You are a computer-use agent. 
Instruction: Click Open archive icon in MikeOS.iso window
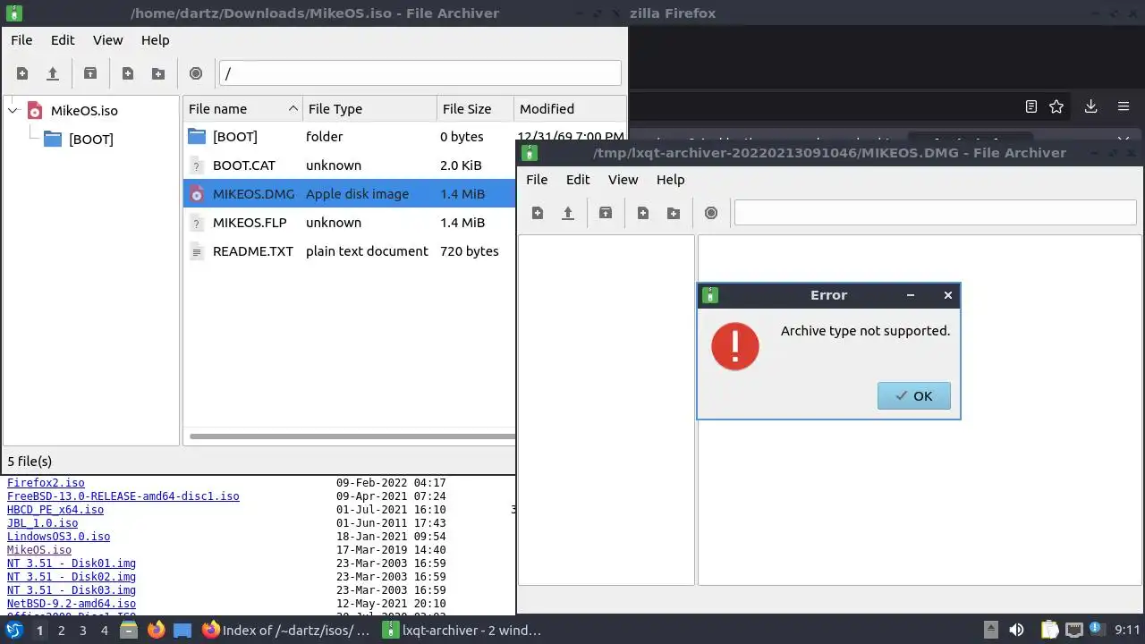53,73
